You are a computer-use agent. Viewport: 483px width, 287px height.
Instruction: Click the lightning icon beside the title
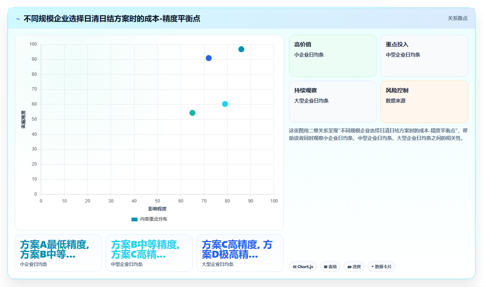pyautogui.click(x=18, y=18)
